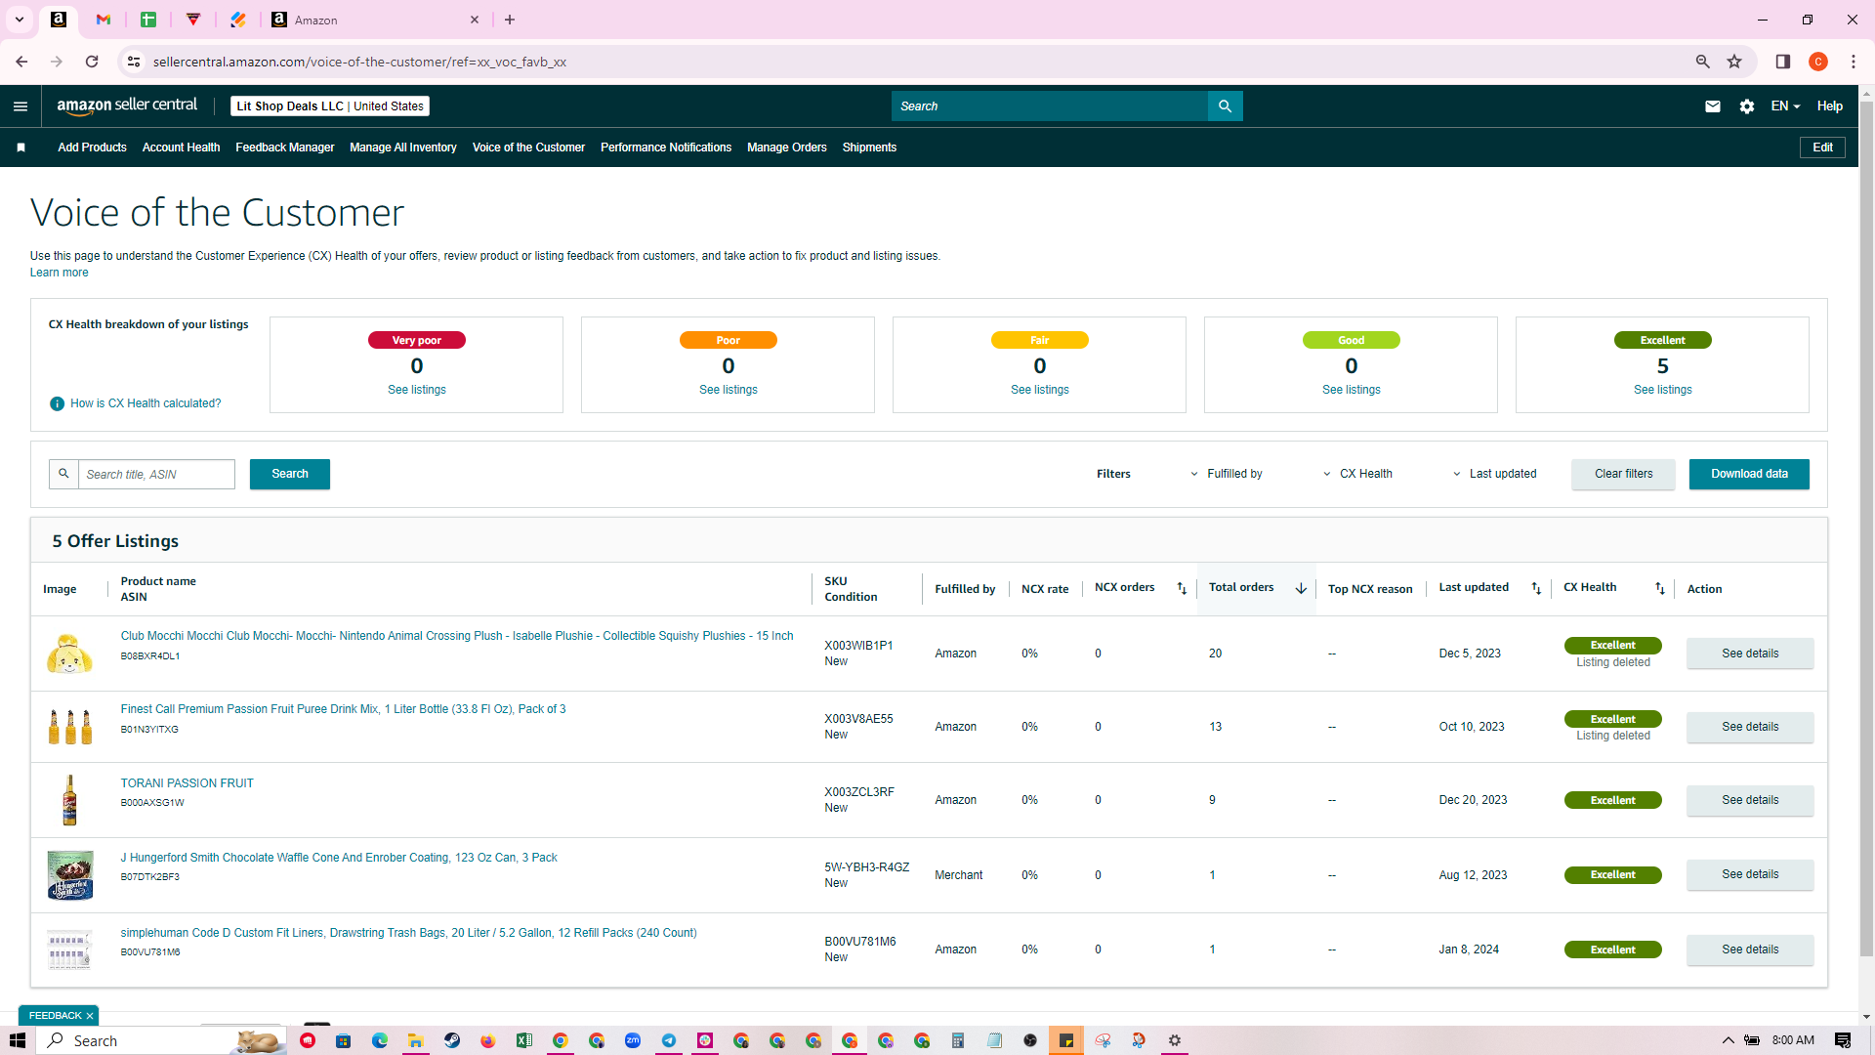Close the FEEDBACK tab with its X
Image resolution: width=1875 pixels, height=1055 pixels.
90,1016
